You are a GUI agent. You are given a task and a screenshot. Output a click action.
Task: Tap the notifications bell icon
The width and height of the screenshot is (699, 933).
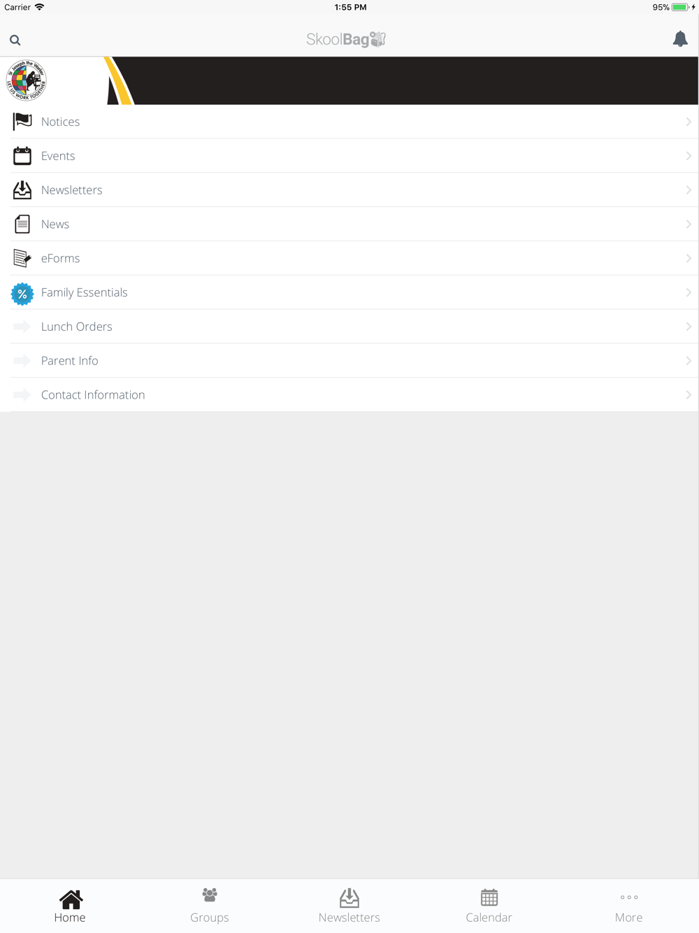pyautogui.click(x=680, y=39)
